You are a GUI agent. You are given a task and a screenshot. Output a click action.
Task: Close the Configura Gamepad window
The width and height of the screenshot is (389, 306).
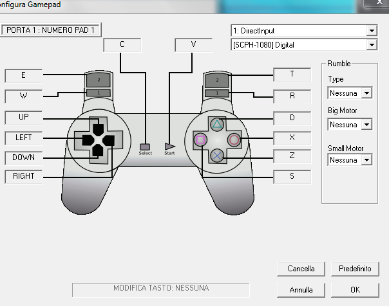[x=377, y=3]
